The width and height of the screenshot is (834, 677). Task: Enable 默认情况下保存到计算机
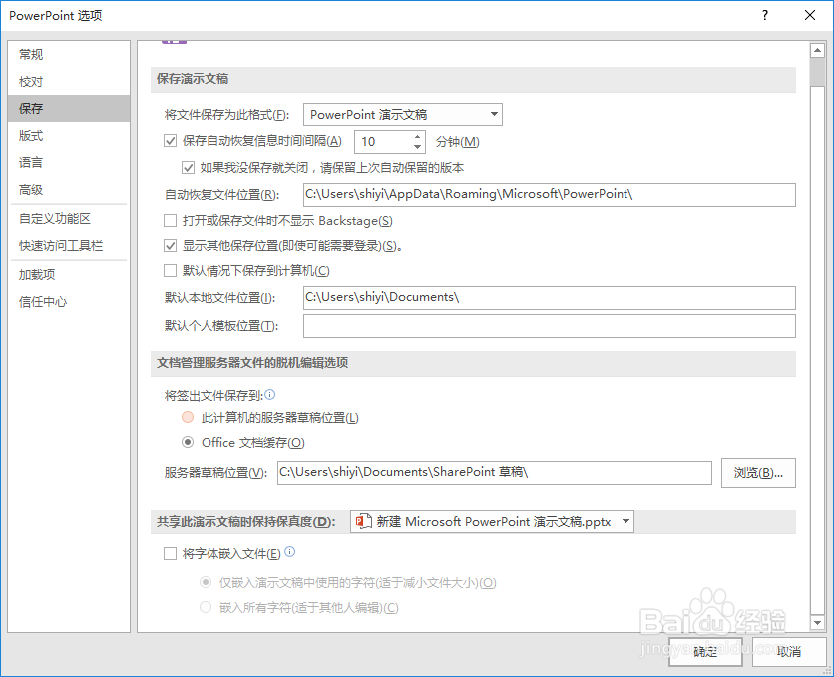(171, 270)
